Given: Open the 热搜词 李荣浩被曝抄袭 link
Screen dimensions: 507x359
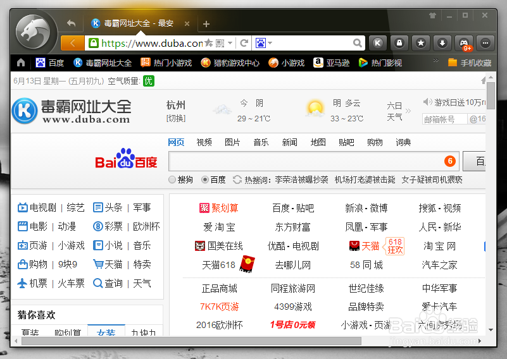Looking at the screenshot, I should coord(301,179).
